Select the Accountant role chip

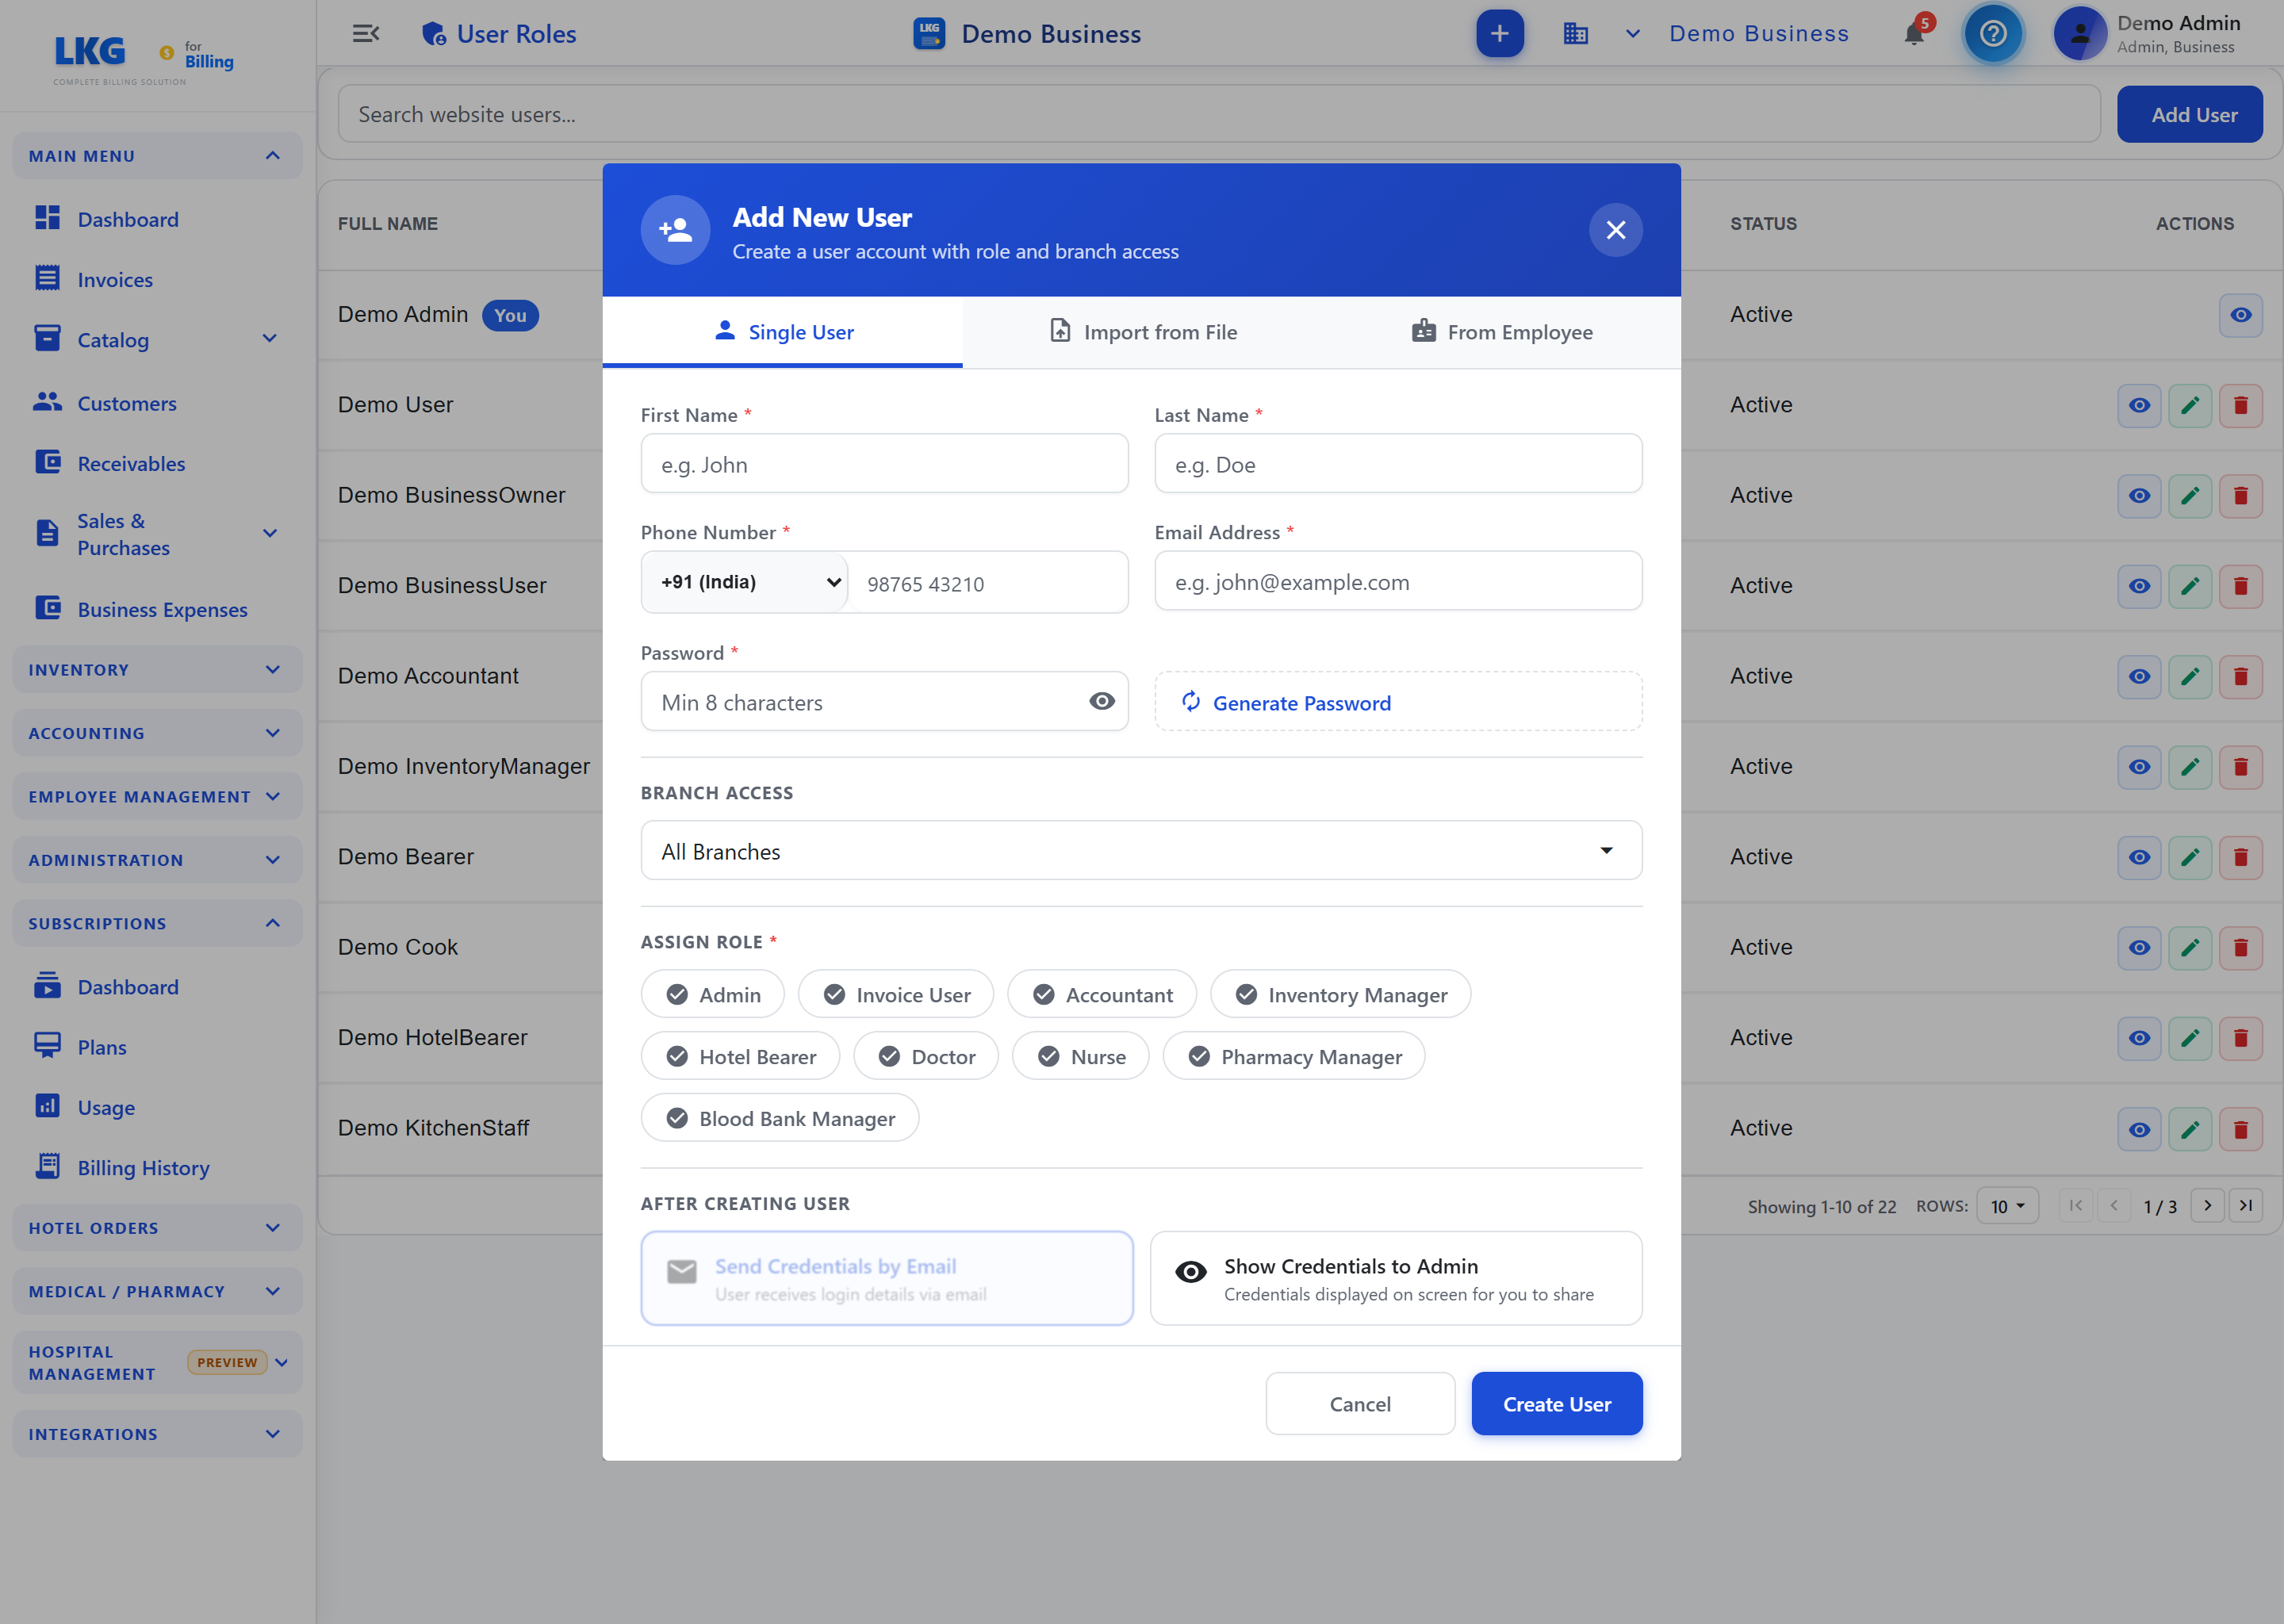tap(1102, 995)
